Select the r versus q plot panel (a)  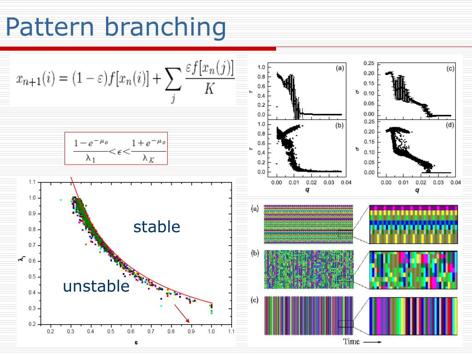tap(307, 91)
